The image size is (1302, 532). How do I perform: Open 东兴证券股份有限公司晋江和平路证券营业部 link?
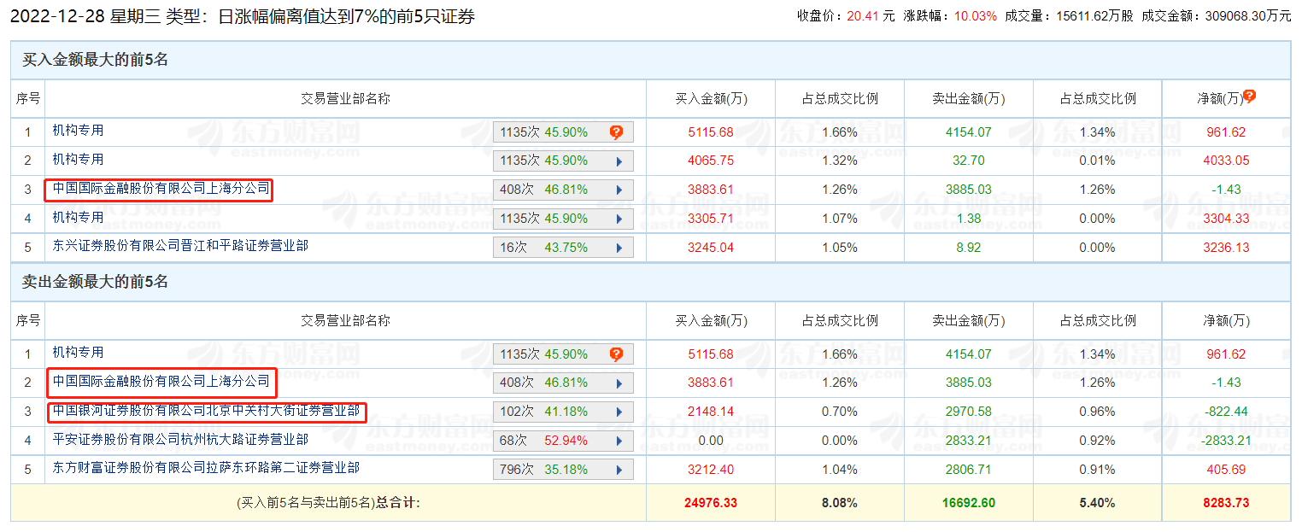point(180,246)
